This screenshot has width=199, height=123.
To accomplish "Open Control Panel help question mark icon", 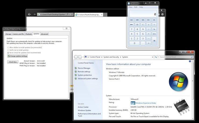I will pos(190,61).
